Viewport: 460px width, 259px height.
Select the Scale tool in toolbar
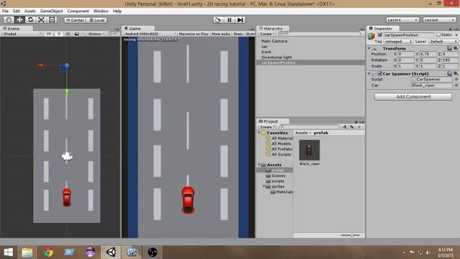[41, 19]
